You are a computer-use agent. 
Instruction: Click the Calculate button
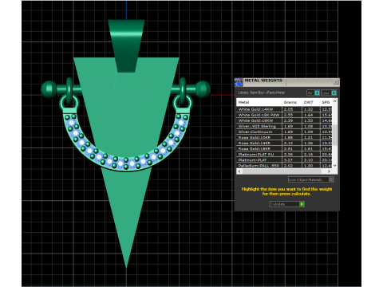[x=287, y=204]
